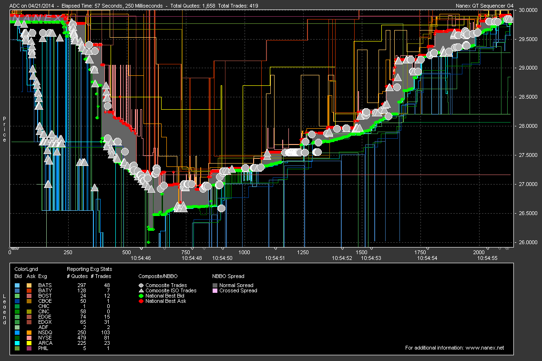Viewport: 542px width, 361px height.
Task: Click the EDGX ask color swatch
Action: [29, 322]
